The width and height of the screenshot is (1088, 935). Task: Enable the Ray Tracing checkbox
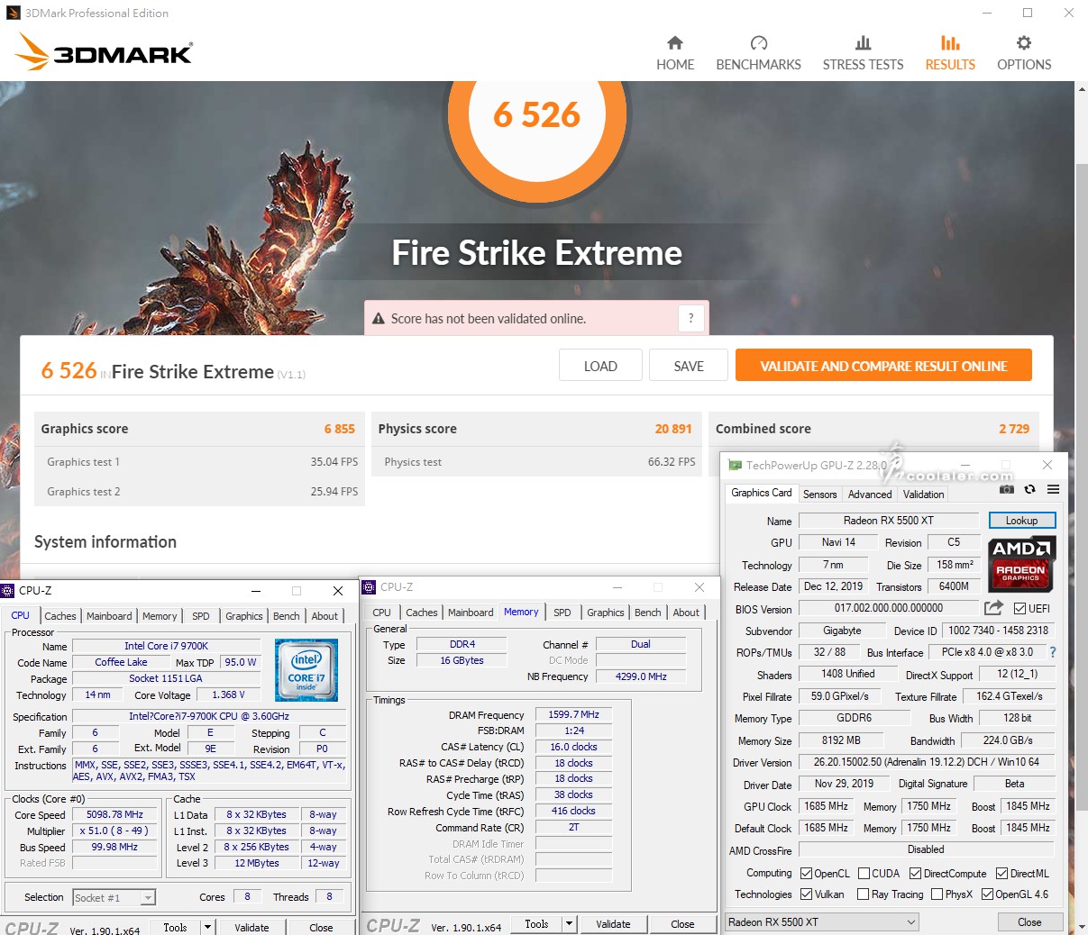[864, 894]
